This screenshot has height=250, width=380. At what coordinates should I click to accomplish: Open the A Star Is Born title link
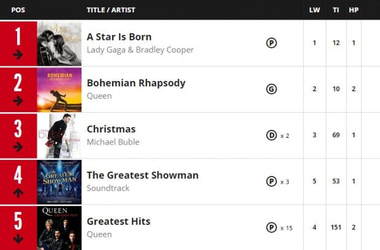click(119, 37)
